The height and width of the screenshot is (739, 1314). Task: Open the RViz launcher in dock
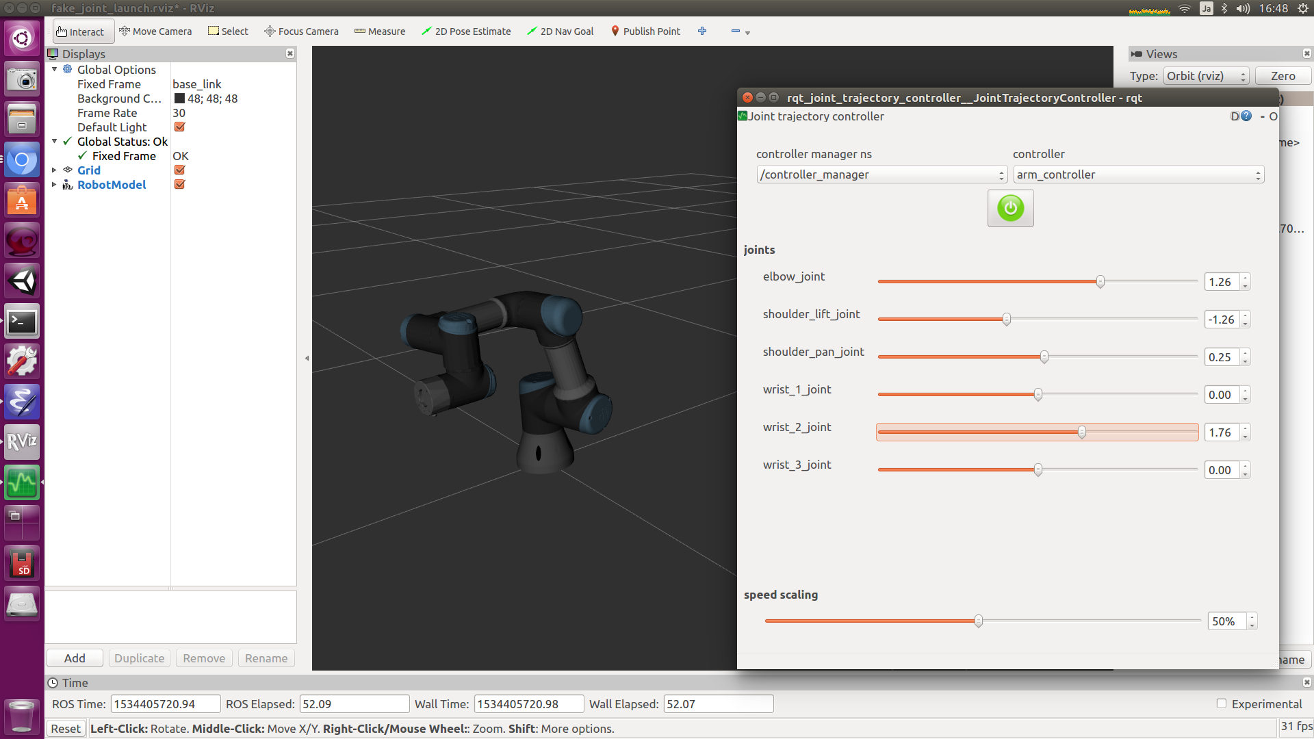[x=22, y=442]
